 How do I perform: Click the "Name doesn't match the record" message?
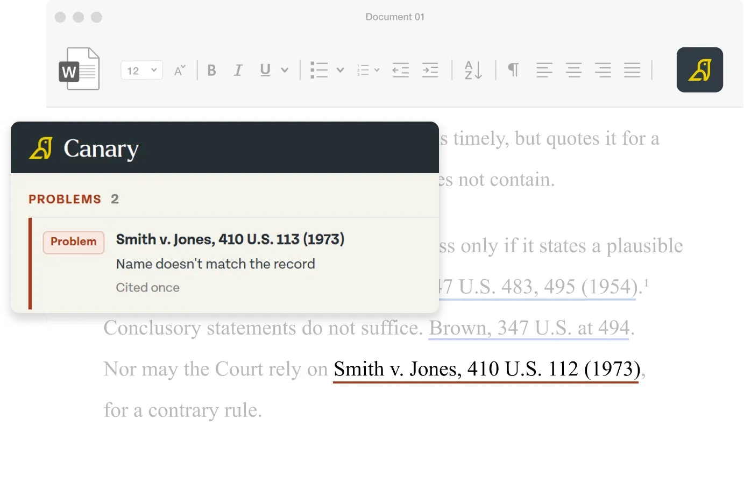[x=215, y=264]
